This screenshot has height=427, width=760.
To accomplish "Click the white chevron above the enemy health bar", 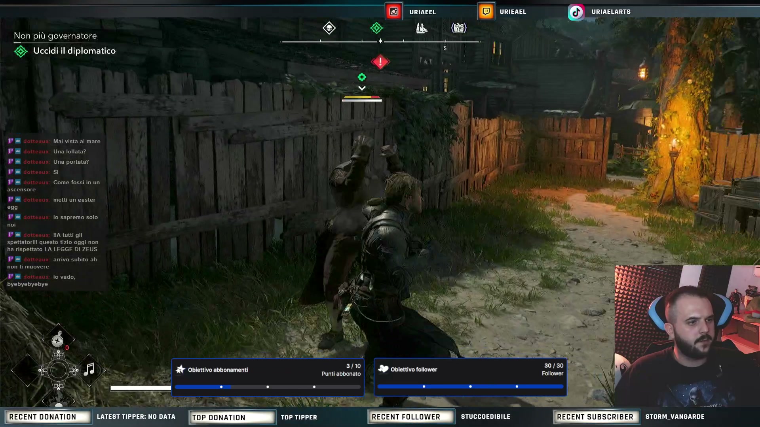I will point(362,88).
